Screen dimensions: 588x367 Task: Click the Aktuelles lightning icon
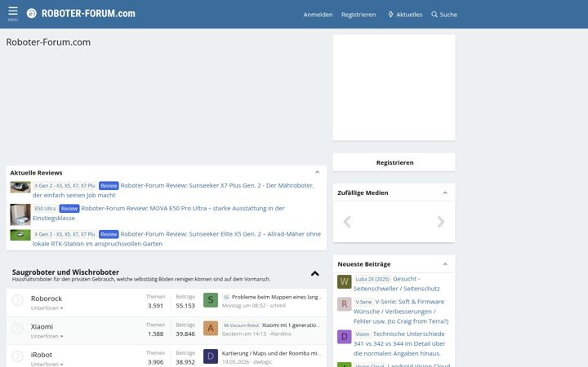[390, 15]
